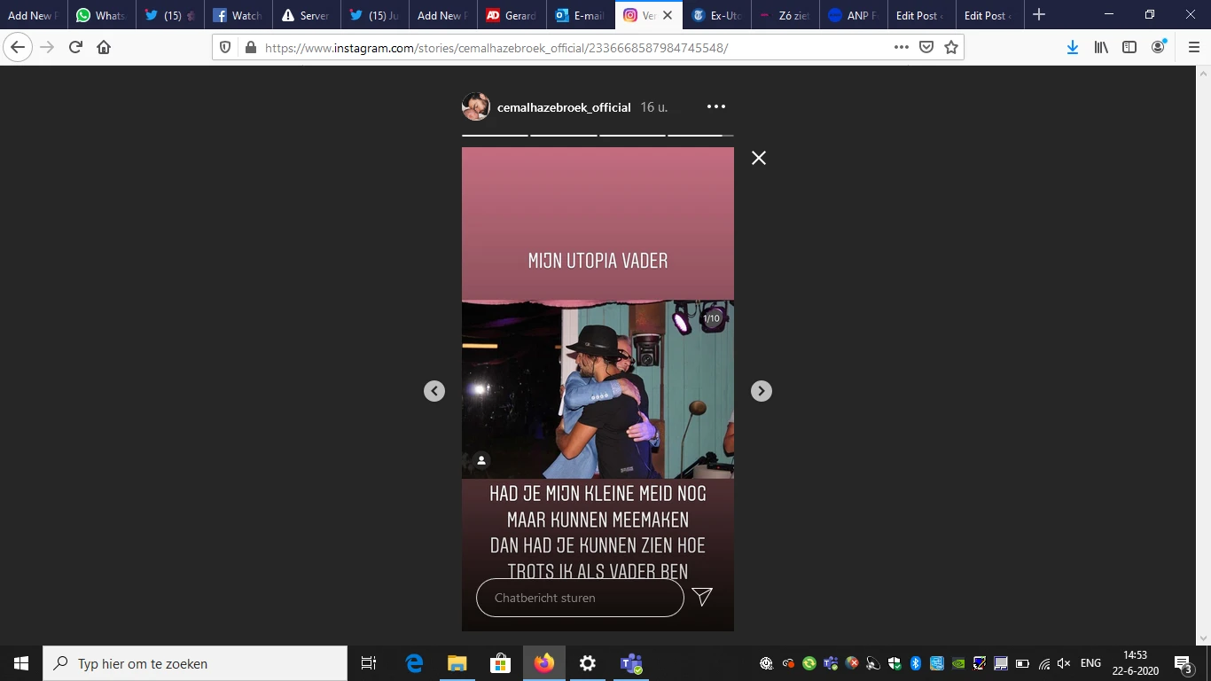Open page actions menu in address bar
1211x681 pixels.
click(x=902, y=48)
